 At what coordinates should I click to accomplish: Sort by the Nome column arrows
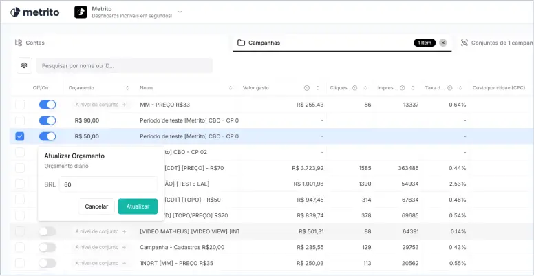point(231,88)
